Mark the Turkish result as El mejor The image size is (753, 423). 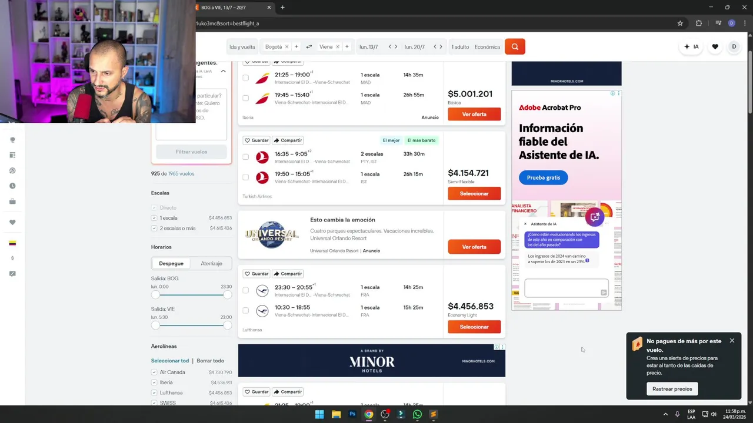[391, 140]
